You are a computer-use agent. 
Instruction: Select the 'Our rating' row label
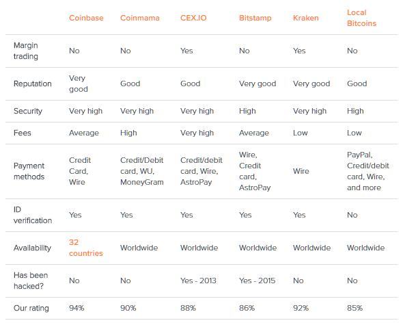pos(31,308)
